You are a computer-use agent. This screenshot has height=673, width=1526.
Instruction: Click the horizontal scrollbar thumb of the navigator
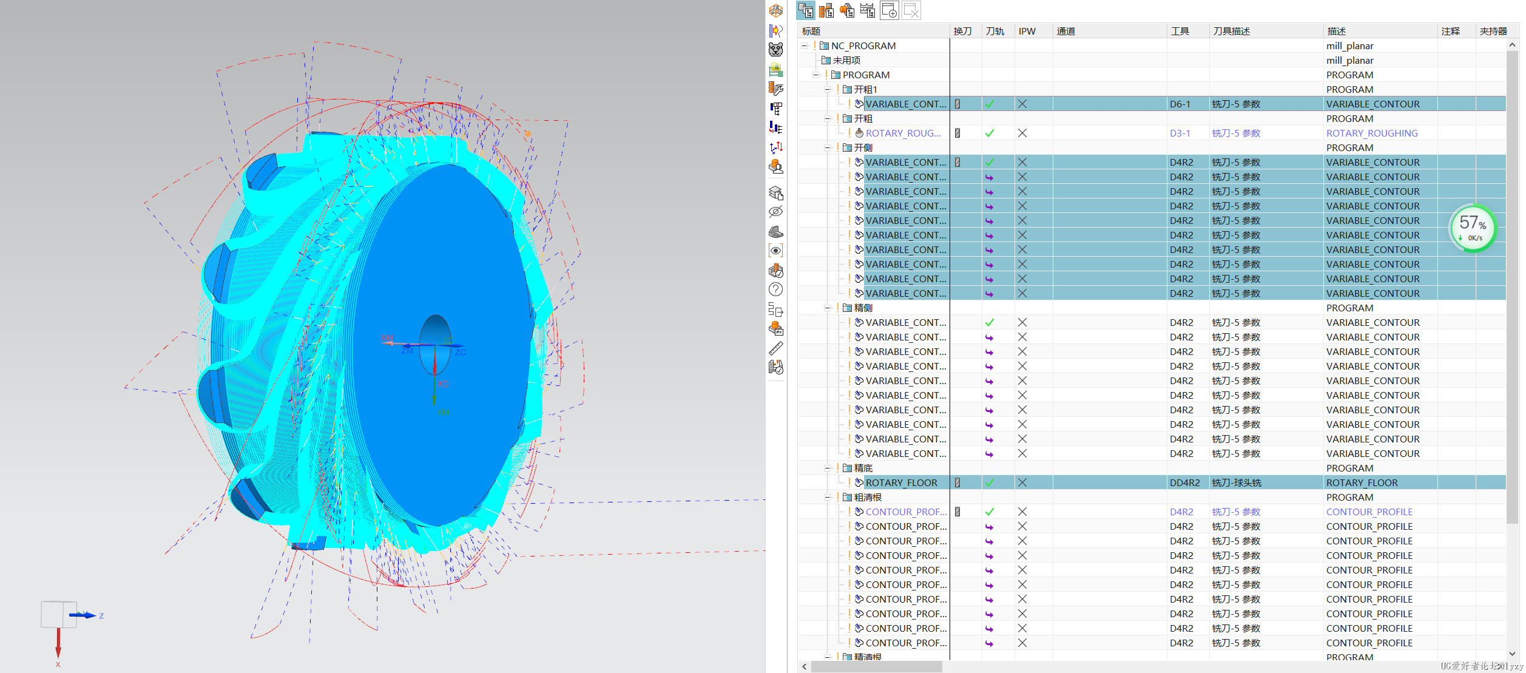(876, 666)
